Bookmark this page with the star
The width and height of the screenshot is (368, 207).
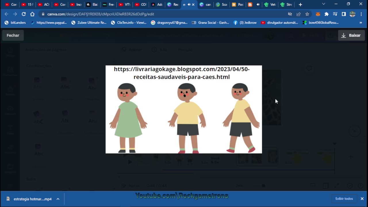coord(307,14)
